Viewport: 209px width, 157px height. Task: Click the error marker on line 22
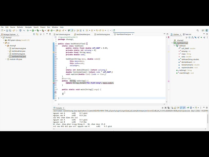[54, 83]
